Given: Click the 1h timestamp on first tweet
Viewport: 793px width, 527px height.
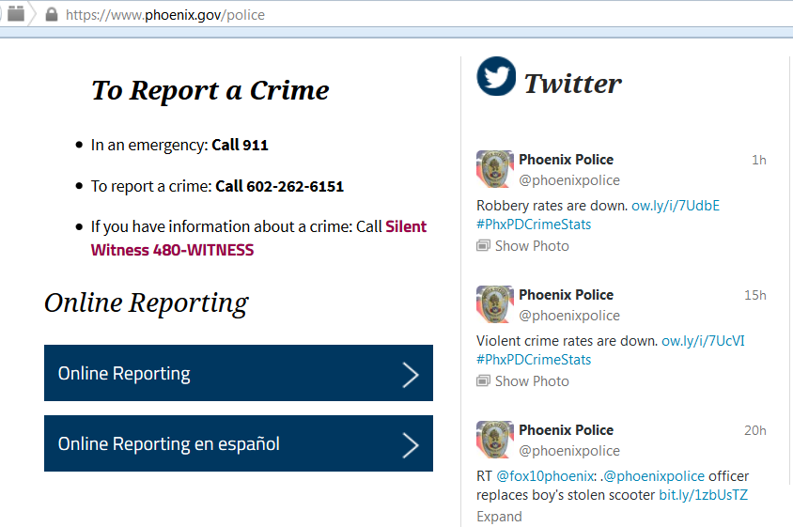Looking at the screenshot, I should [x=758, y=160].
